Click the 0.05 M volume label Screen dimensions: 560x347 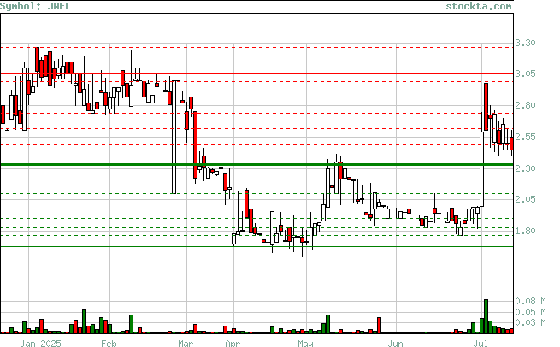[x=530, y=312]
